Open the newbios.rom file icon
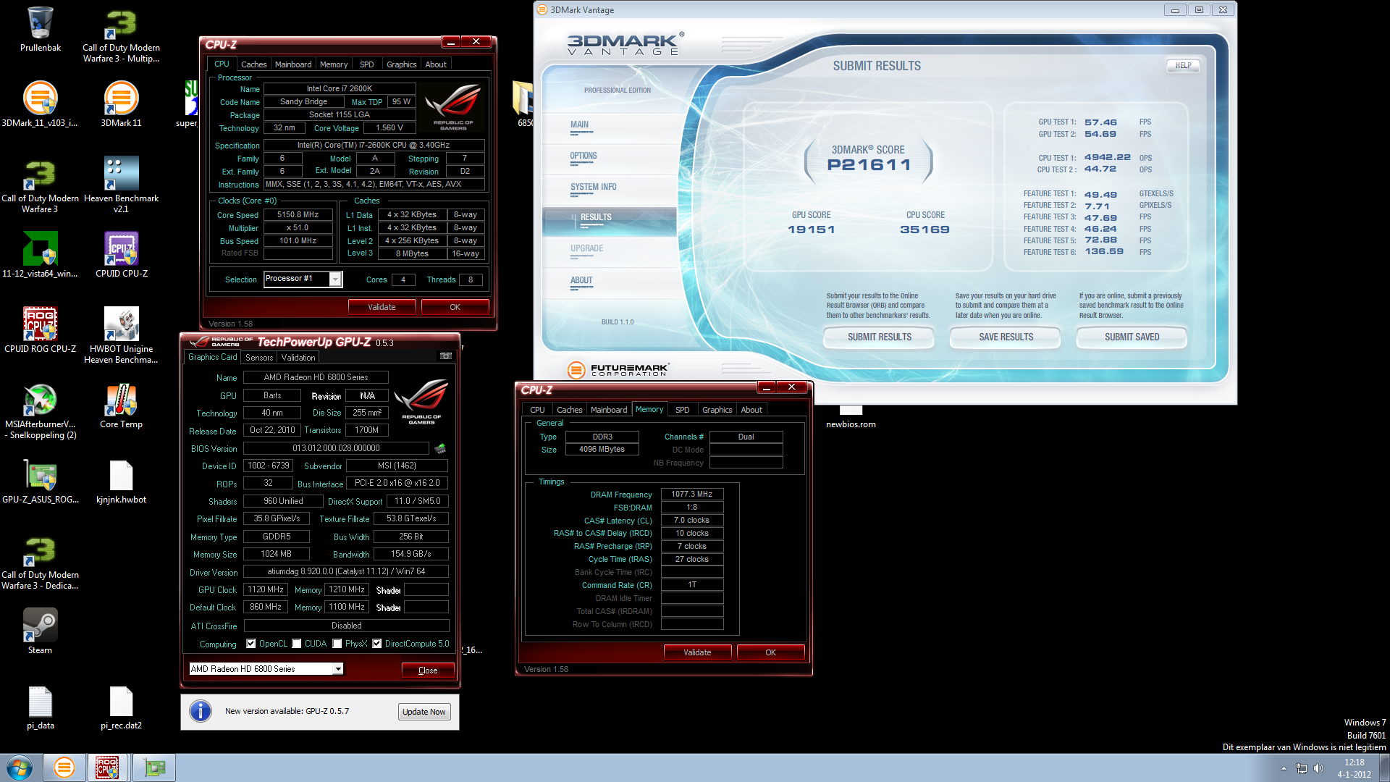 tap(851, 416)
